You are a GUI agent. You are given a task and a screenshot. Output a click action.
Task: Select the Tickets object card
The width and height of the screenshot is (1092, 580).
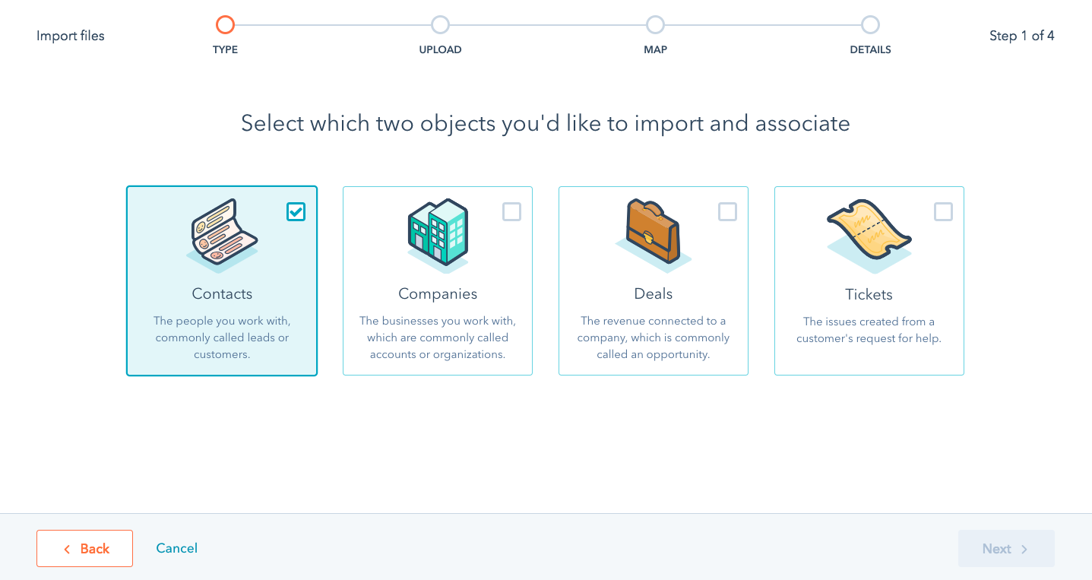[869, 327]
